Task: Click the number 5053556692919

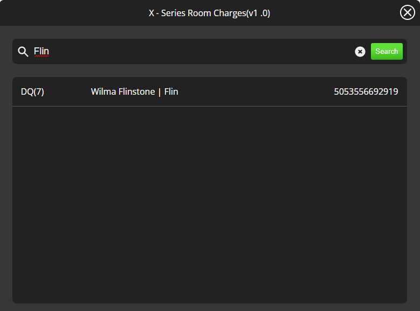Action: 366,92
